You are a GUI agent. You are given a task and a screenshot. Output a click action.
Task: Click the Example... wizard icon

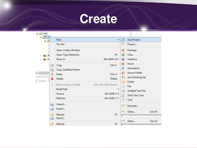point(123,106)
